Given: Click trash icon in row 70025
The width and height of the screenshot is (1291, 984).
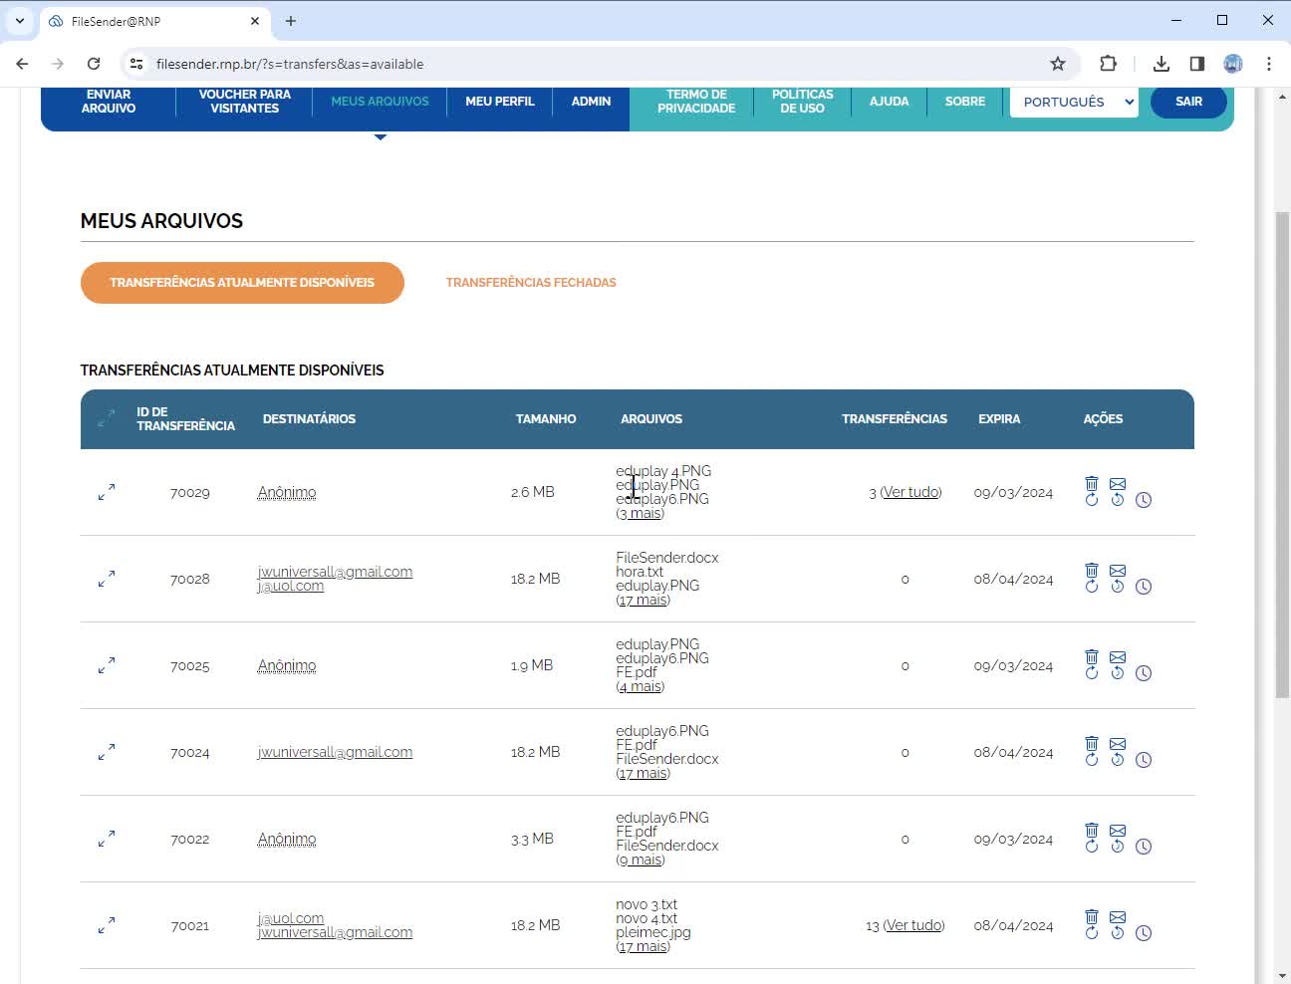Looking at the screenshot, I should coord(1092,656).
